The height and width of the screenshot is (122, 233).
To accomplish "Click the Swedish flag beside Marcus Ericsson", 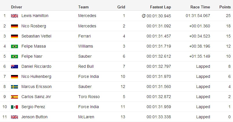I will click(x=14, y=87).
